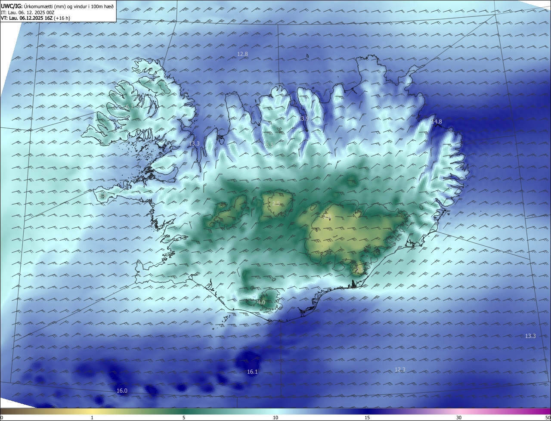Click the '1' tick on the color scale
Screen dimensions: 551x421
pyautogui.click(x=92, y=418)
